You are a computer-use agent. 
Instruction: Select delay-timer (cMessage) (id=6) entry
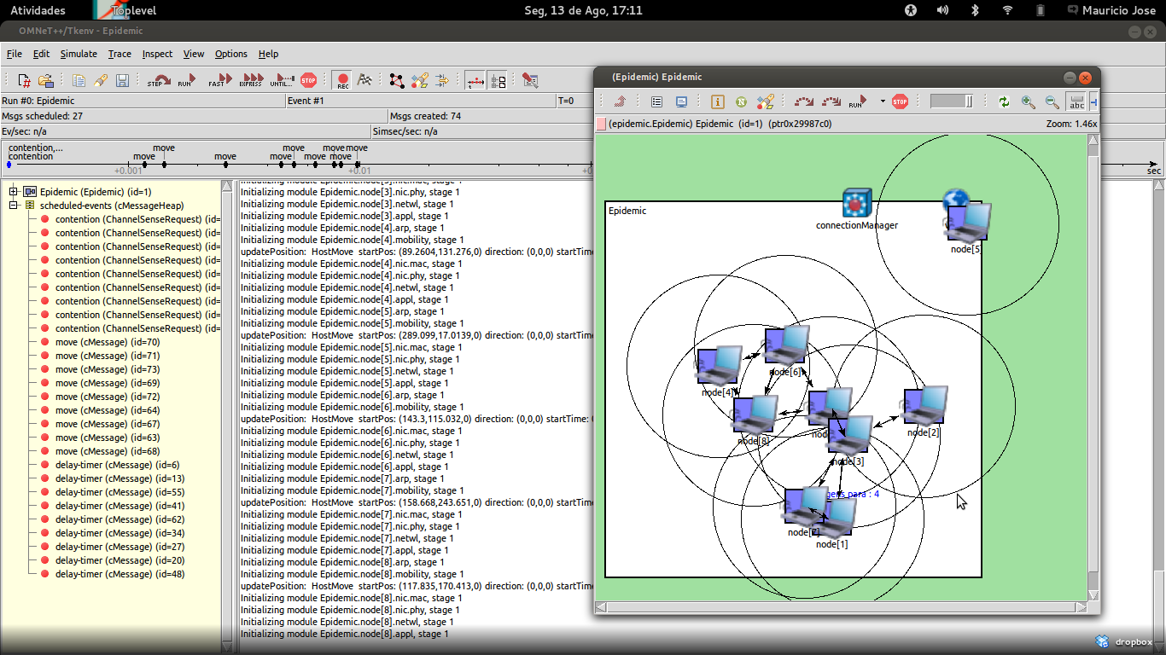pyautogui.click(x=117, y=465)
